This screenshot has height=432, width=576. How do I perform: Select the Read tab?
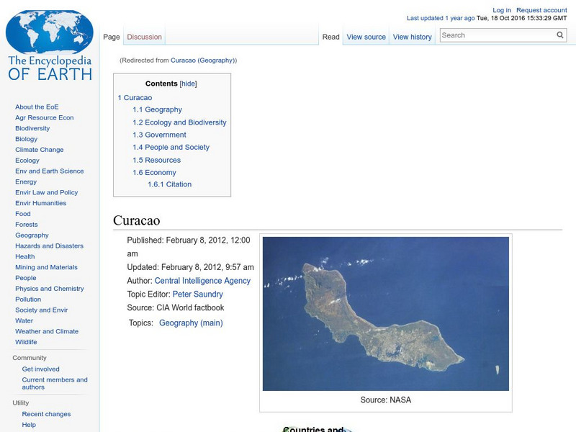tap(330, 37)
